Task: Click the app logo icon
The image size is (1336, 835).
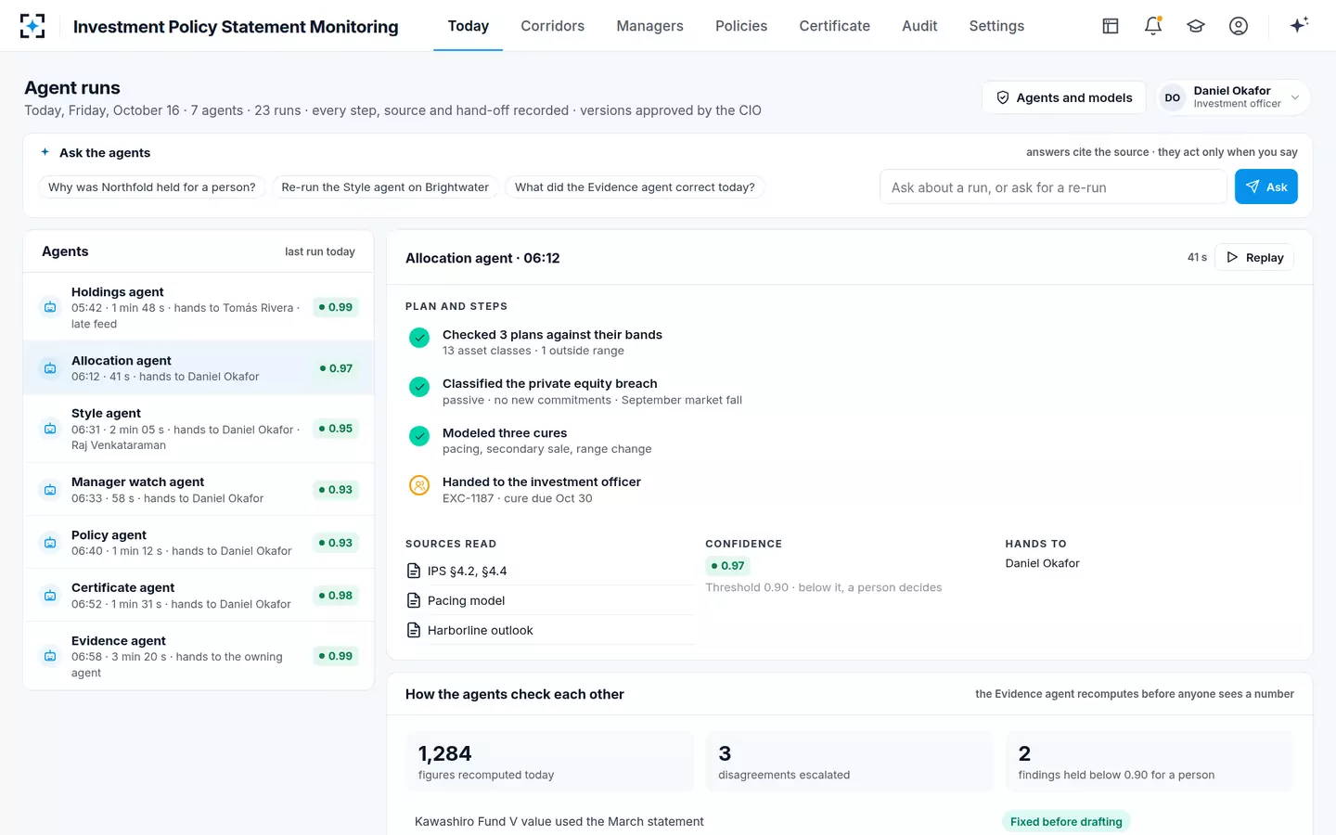Action: [32, 26]
